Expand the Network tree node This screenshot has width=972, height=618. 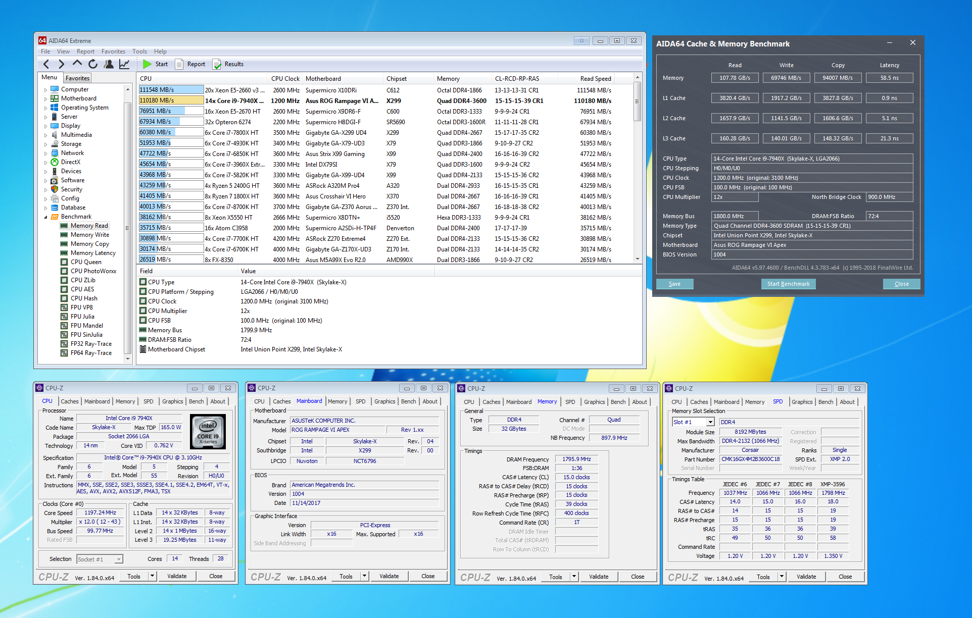(45, 153)
